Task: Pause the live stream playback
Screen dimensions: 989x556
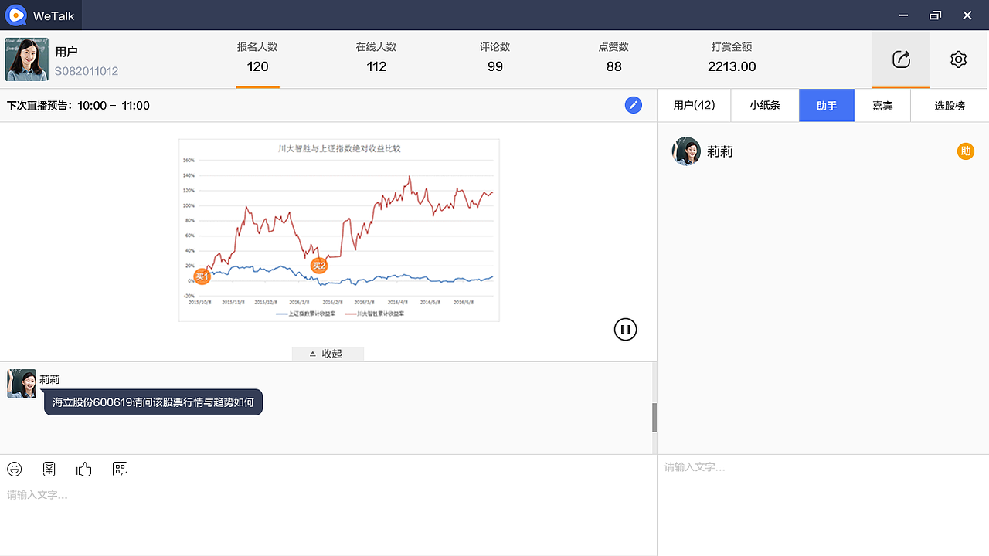Action: (x=625, y=329)
